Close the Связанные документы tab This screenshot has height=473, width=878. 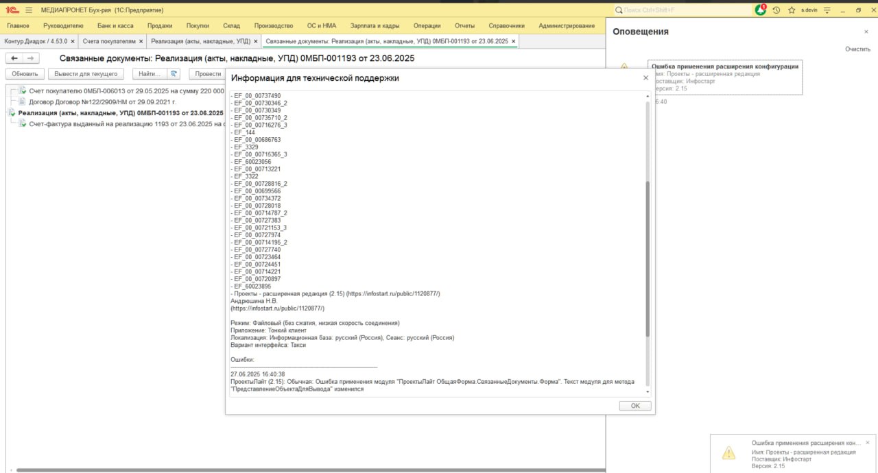click(514, 42)
